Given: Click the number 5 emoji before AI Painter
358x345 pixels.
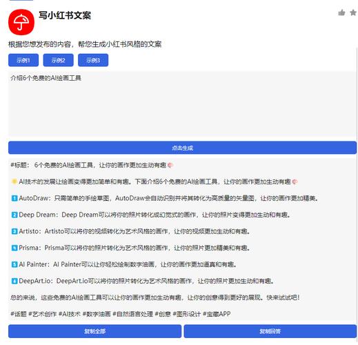Looking at the screenshot, I should click(14, 264).
